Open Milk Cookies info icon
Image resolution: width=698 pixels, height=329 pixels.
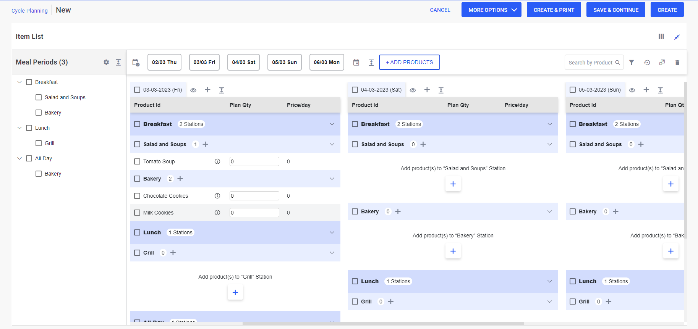[217, 213]
